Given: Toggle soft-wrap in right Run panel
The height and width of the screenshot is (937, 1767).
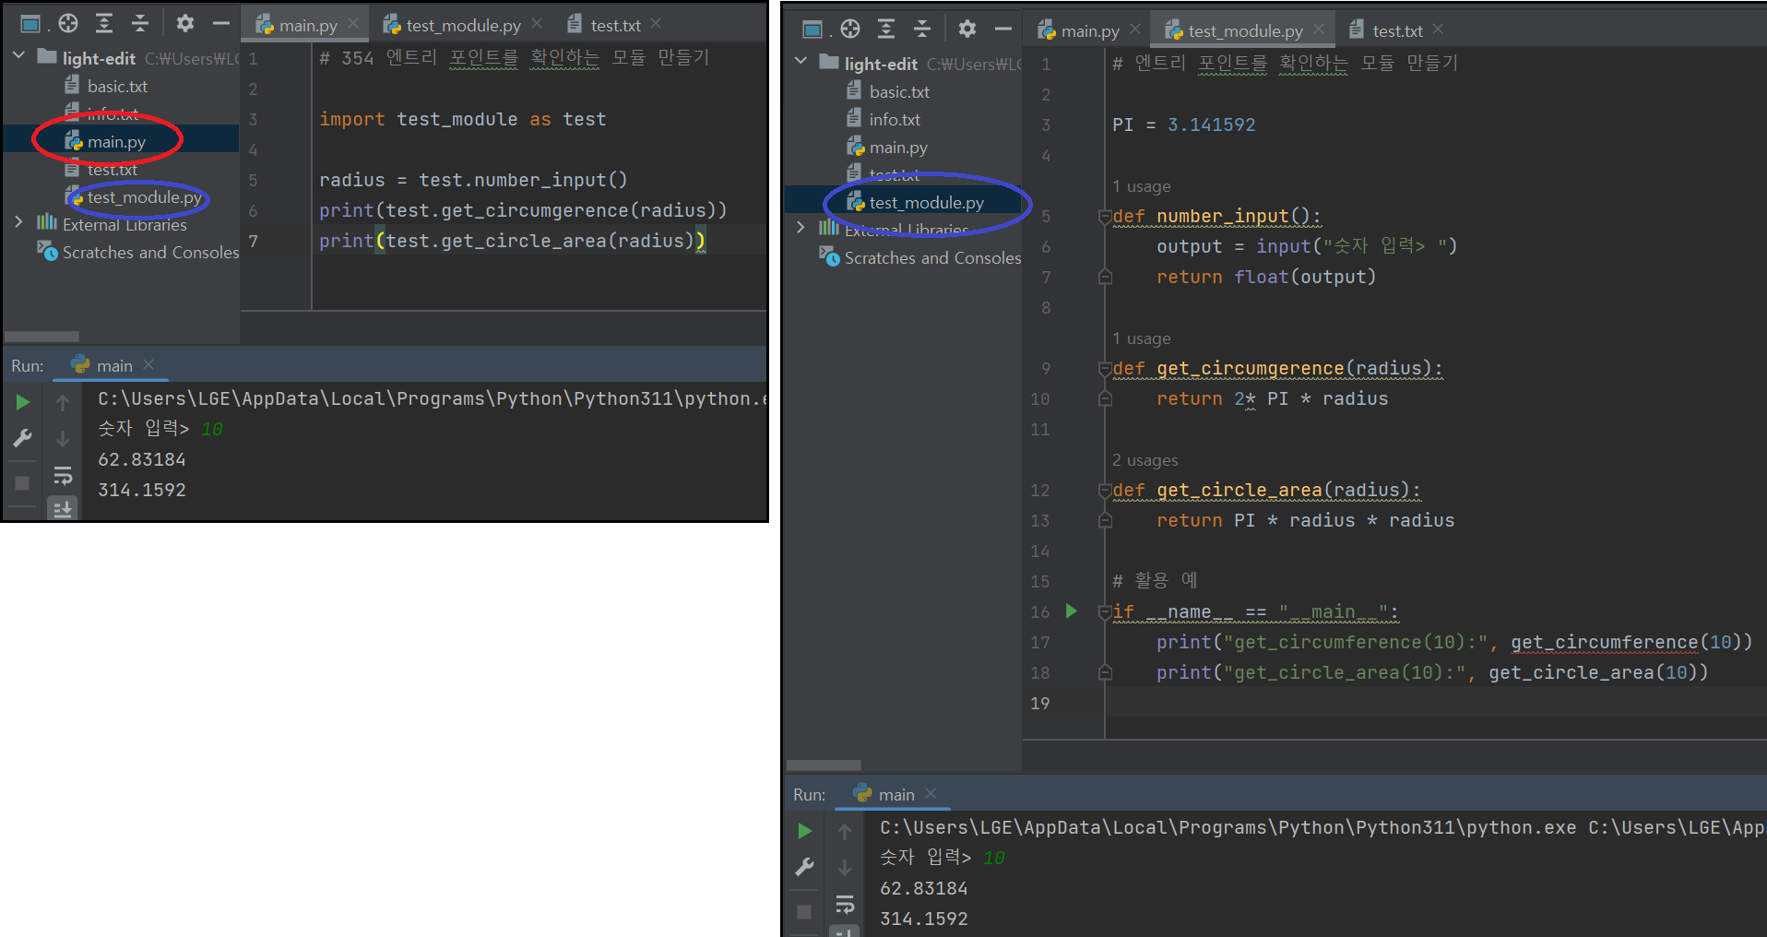Looking at the screenshot, I should point(845,904).
